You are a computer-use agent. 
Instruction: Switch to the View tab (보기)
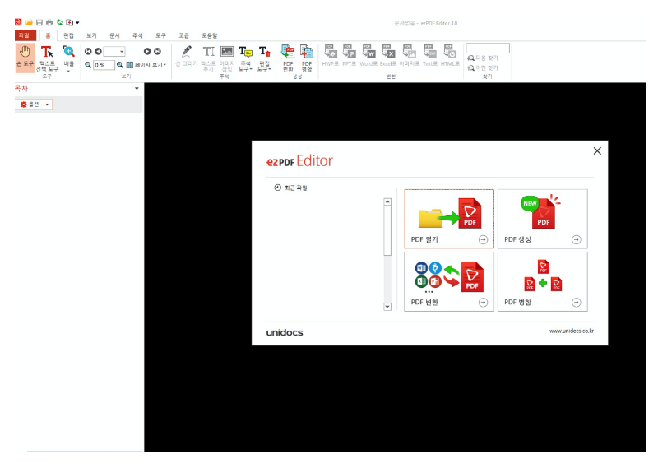click(91, 35)
